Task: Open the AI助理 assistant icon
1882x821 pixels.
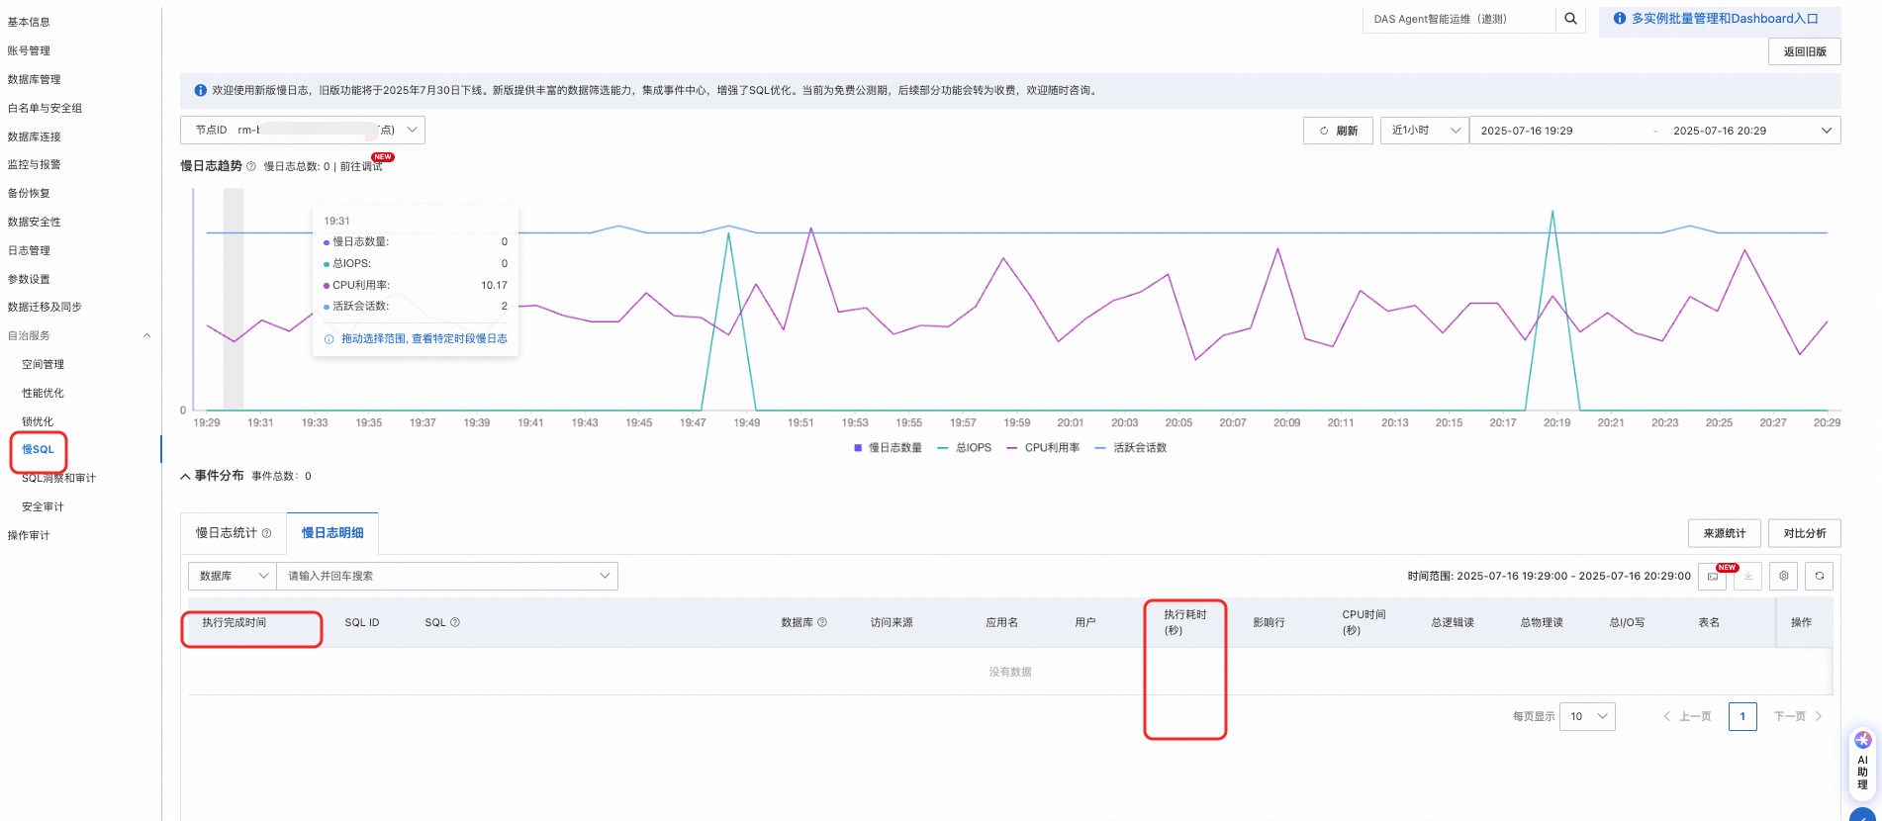Action: [x=1862, y=762]
